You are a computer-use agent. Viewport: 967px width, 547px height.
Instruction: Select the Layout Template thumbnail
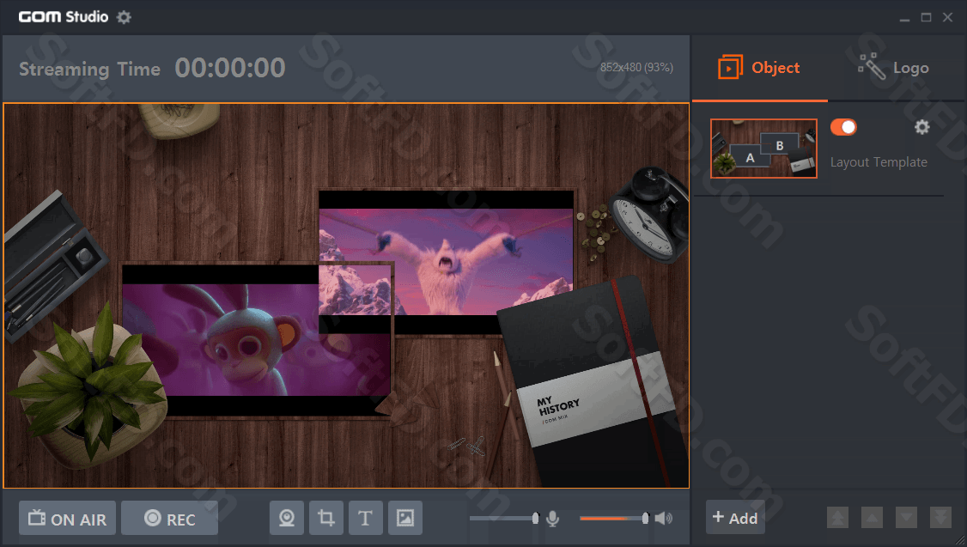[764, 149]
